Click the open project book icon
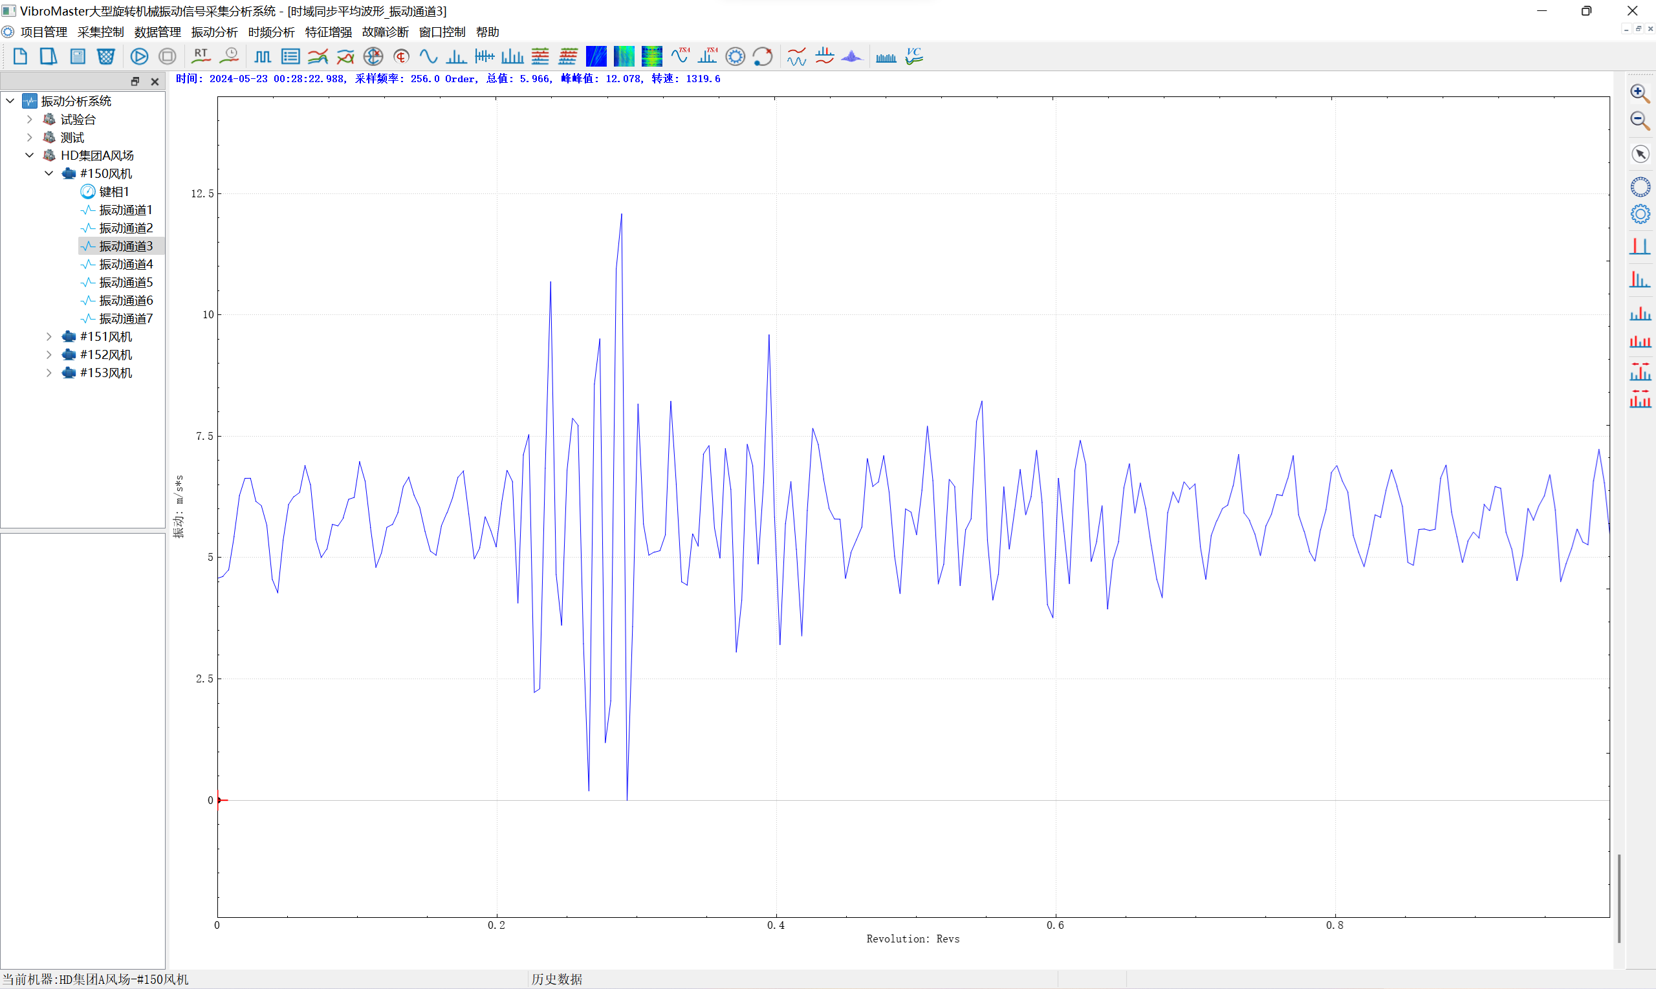Screen dimensions: 1656x989 49,57
